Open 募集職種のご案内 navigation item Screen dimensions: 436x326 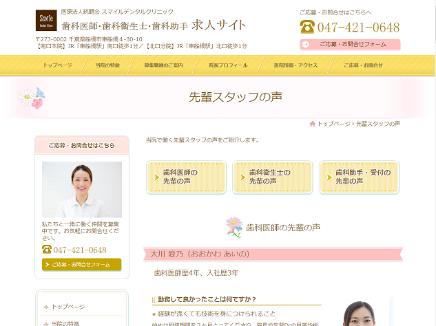point(163,65)
